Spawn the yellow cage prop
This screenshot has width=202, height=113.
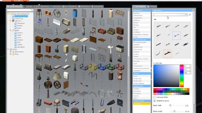click(93, 67)
